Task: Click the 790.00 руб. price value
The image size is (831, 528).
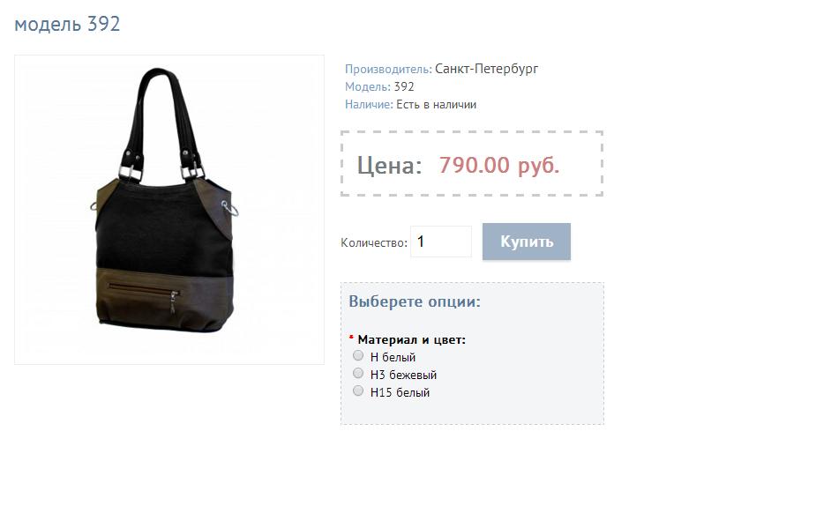Action: 499,165
